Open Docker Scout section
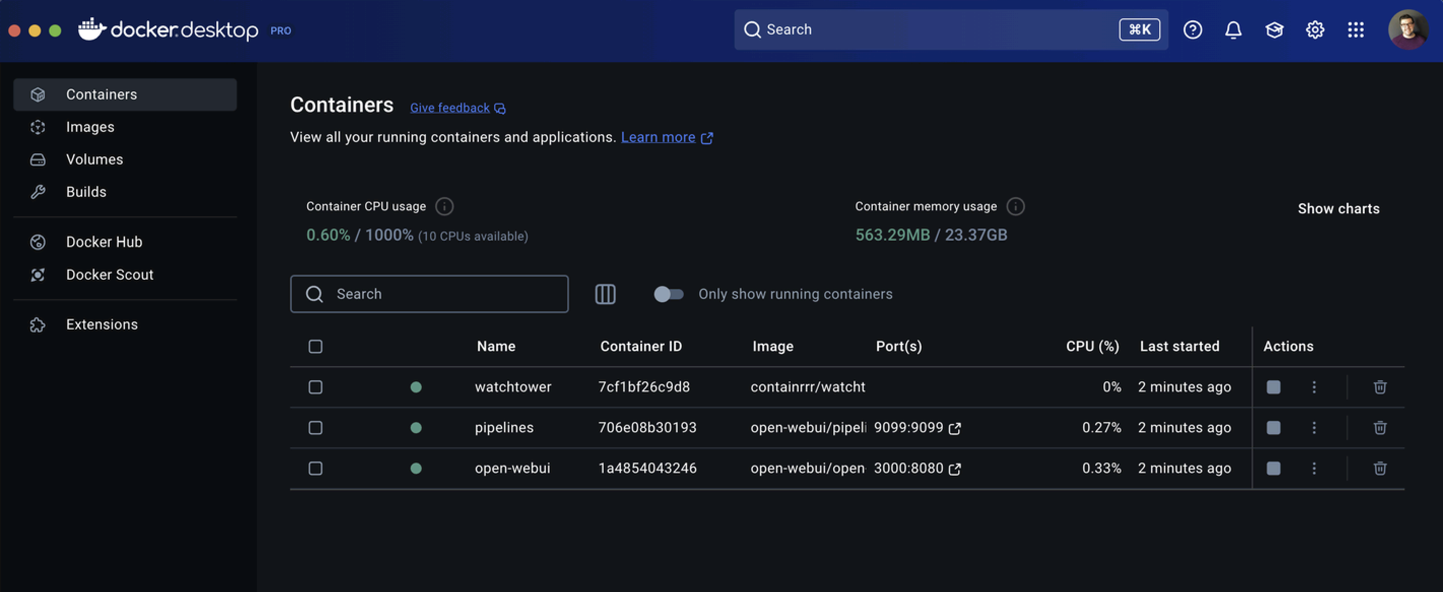This screenshot has height=592, width=1443. [109, 275]
